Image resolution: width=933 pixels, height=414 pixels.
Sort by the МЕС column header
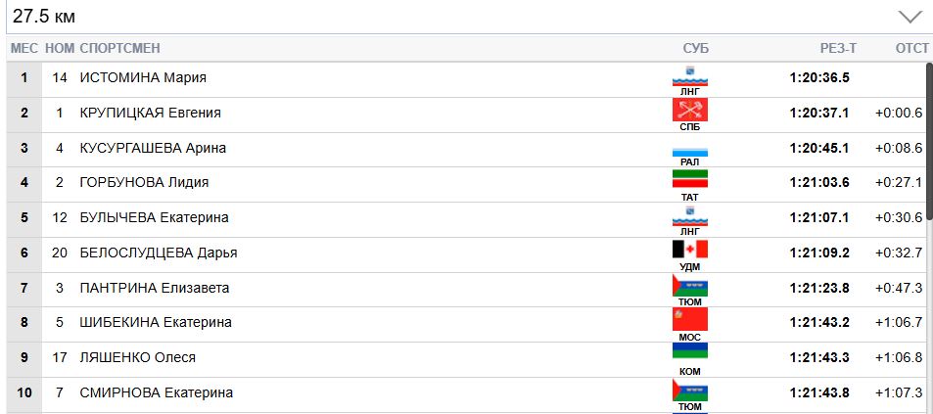(x=23, y=48)
